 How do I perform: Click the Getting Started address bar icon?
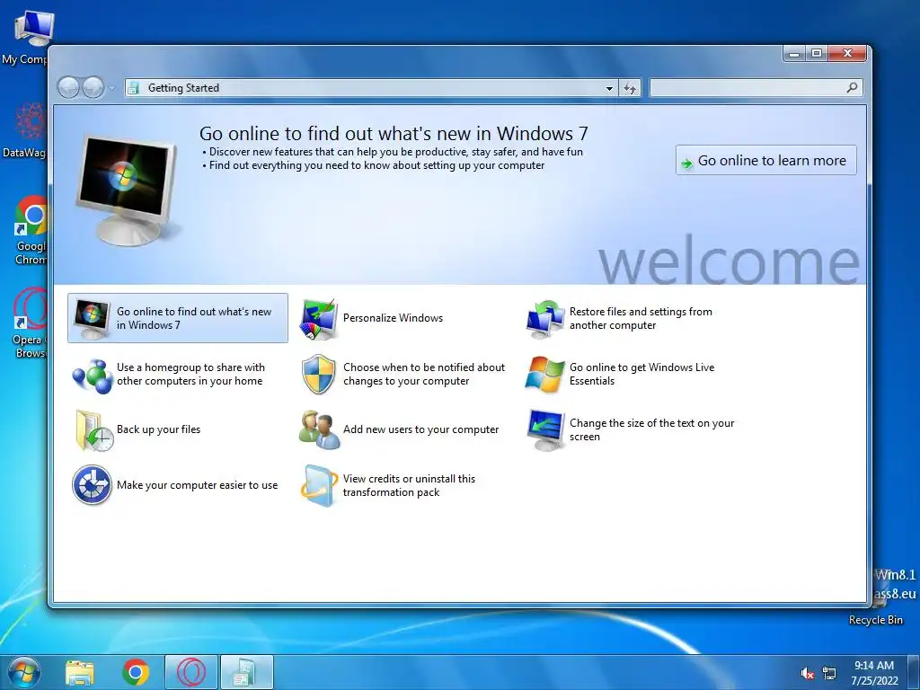pyautogui.click(x=133, y=88)
